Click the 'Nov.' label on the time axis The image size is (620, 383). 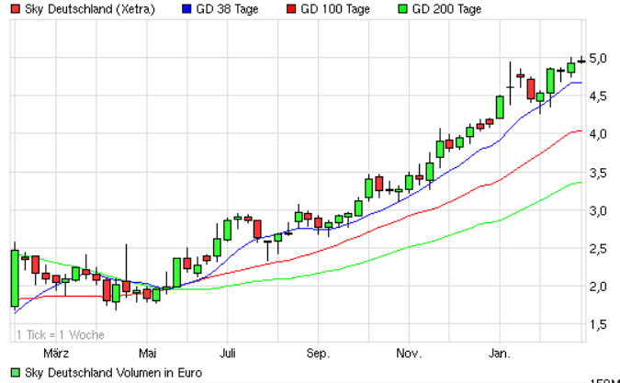tap(409, 353)
